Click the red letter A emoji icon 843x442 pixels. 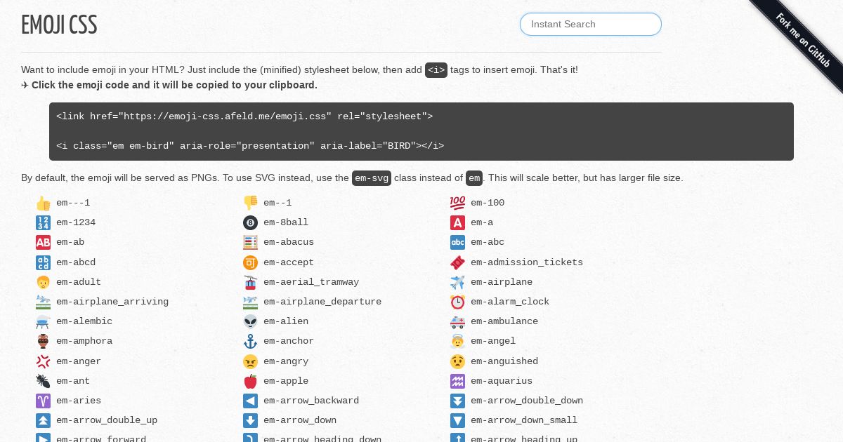[457, 222]
